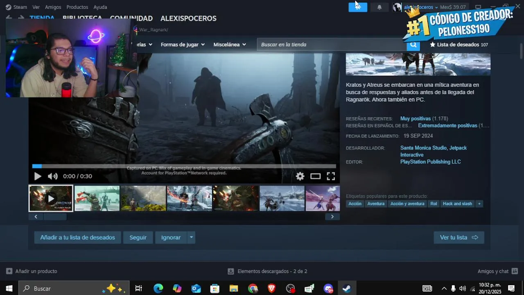Switch to the COMUNIDAD tab

(131, 18)
